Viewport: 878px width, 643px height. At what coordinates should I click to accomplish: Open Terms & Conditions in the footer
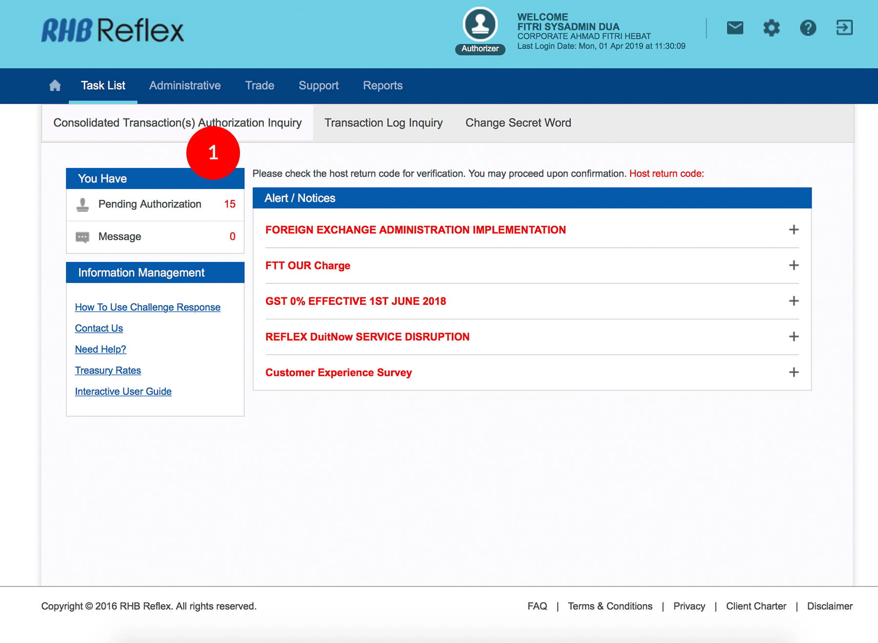tap(610, 606)
